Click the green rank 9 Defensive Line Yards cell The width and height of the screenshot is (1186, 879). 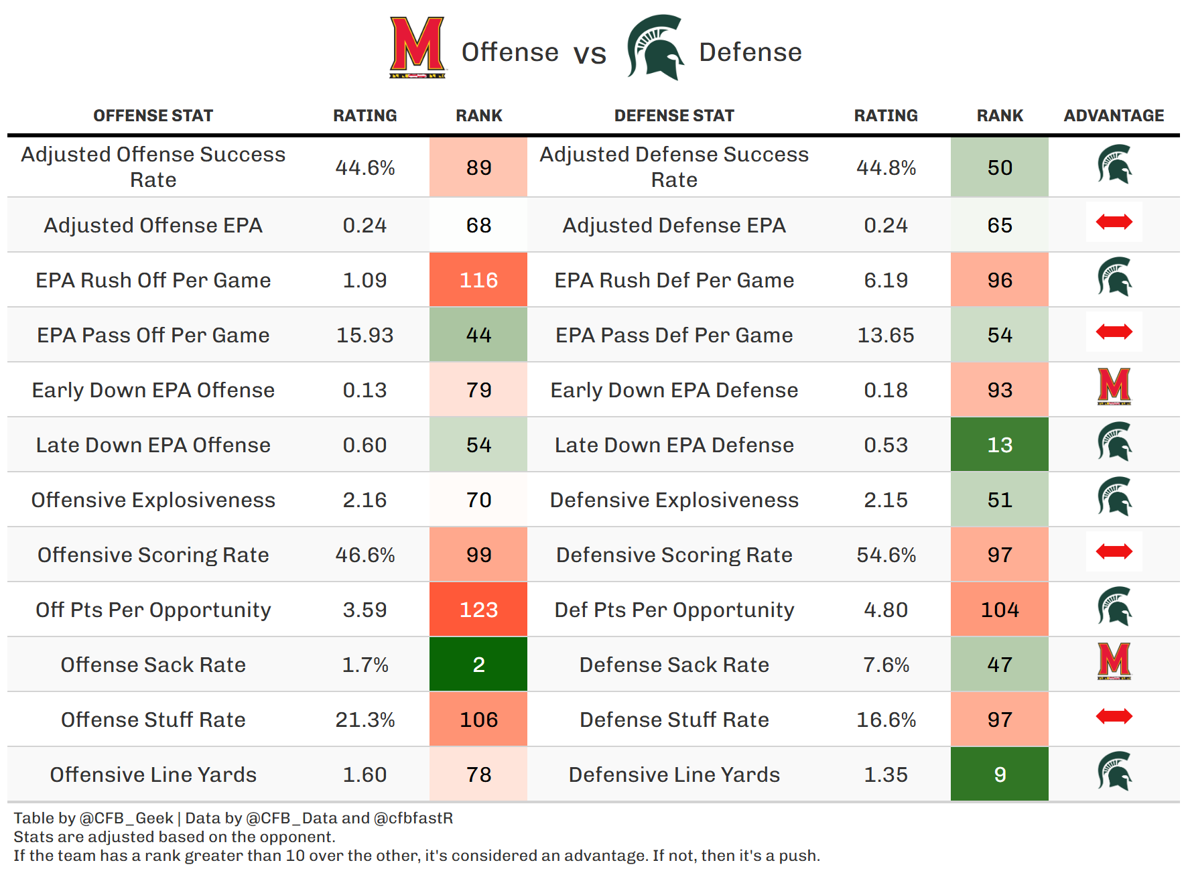[999, 774]
